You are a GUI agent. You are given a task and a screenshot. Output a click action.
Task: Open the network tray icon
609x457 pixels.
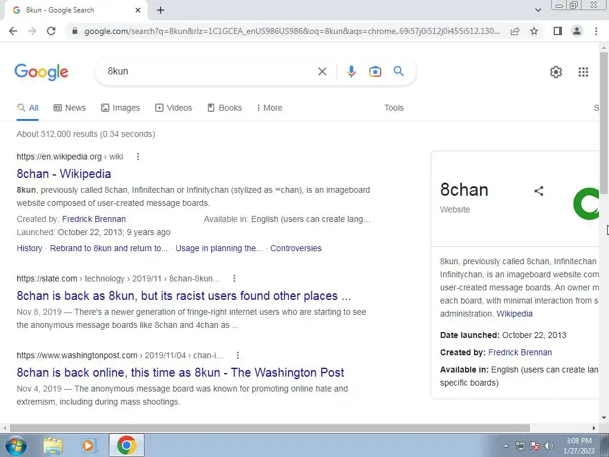click(520, 446)
